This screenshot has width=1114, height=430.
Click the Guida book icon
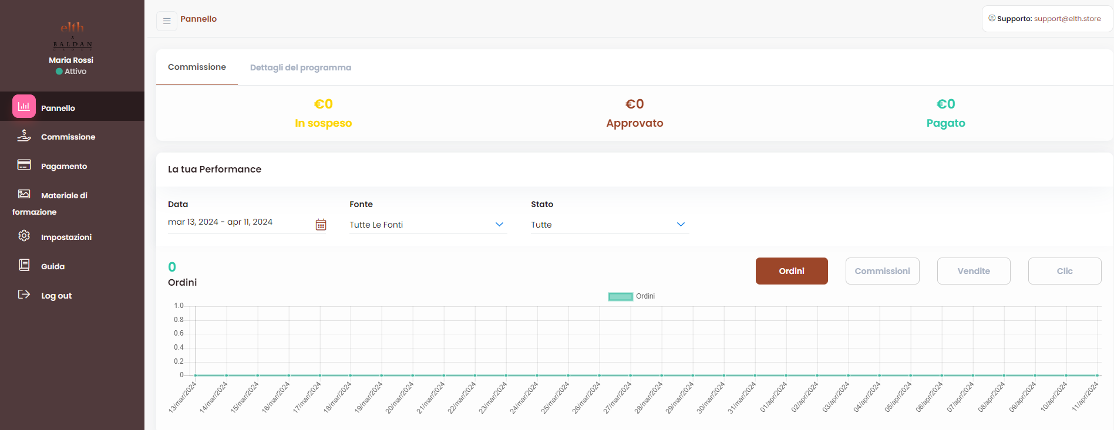[24, 265]
